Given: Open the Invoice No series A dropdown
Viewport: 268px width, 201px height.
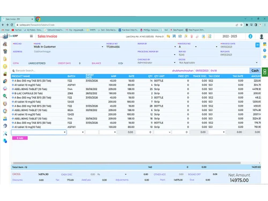Looking at the screenshot, I should tap(196, 47).
